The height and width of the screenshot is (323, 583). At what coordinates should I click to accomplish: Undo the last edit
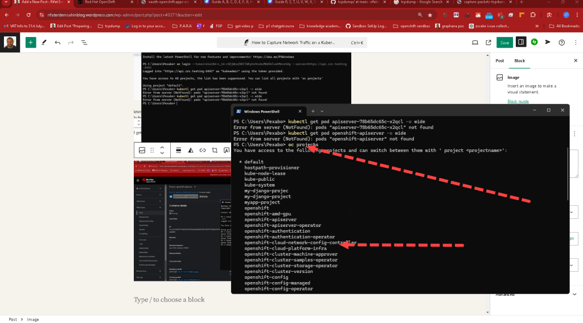click(58, 43)
